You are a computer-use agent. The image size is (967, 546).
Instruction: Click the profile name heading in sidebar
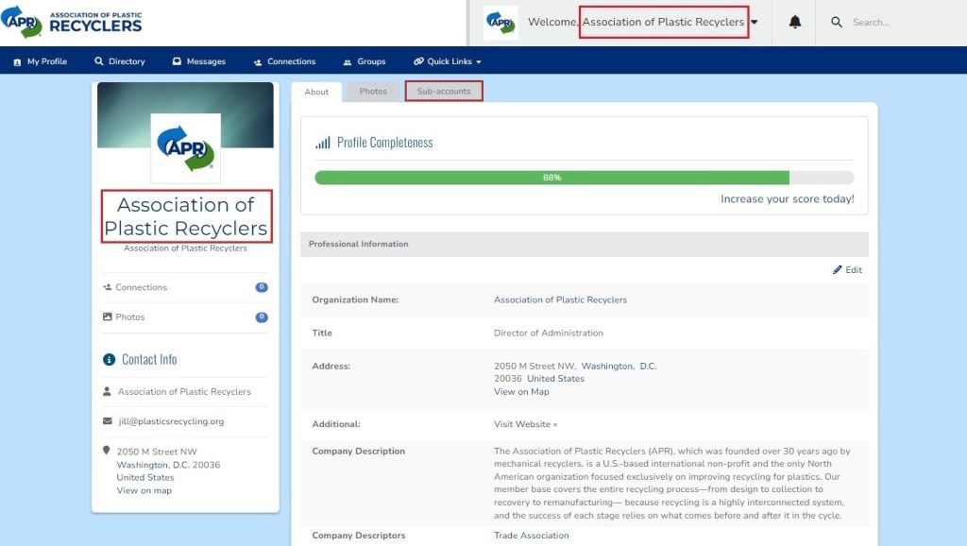pos(186,216)
